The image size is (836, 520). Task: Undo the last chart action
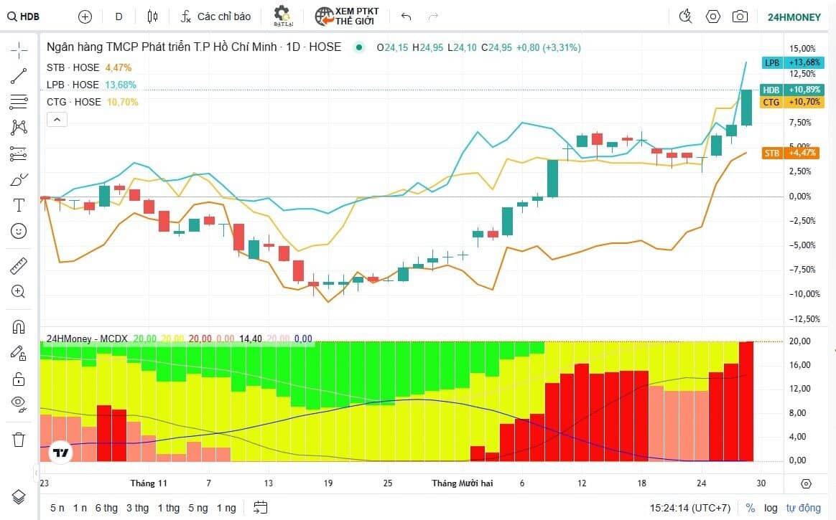coord(407,17)
